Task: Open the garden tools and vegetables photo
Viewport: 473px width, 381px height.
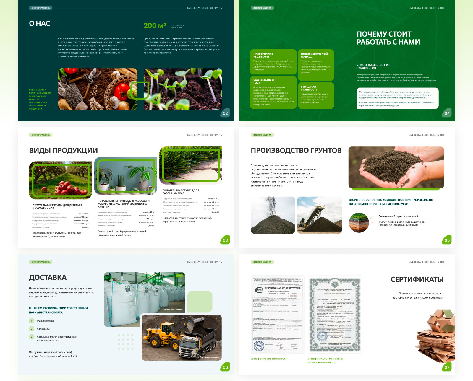Action: (98, 89)
